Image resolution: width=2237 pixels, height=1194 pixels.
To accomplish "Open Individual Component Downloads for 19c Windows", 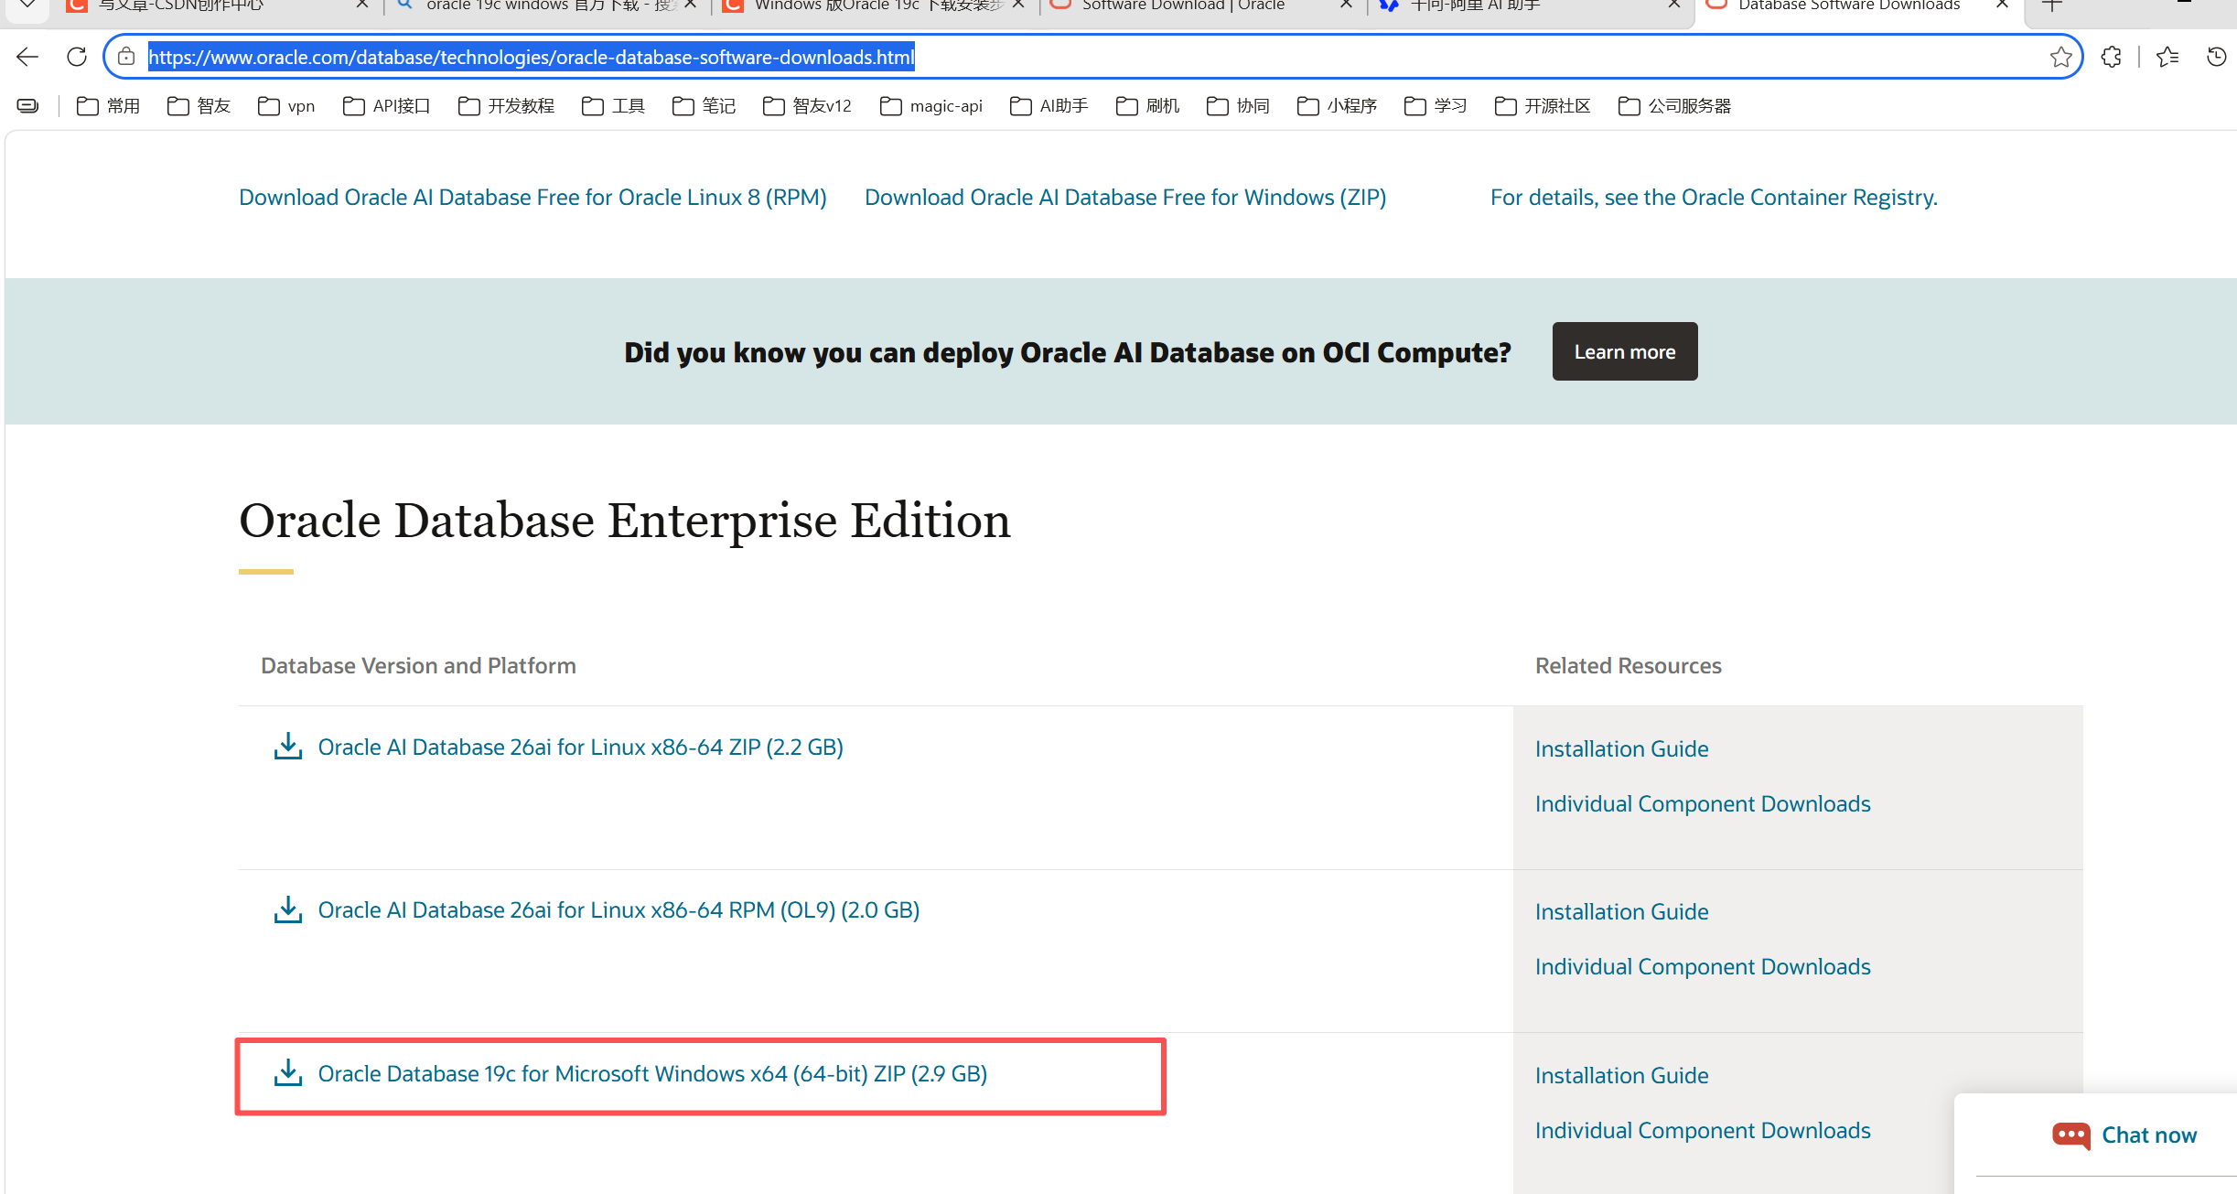I will click(x=1703, y=1131).
